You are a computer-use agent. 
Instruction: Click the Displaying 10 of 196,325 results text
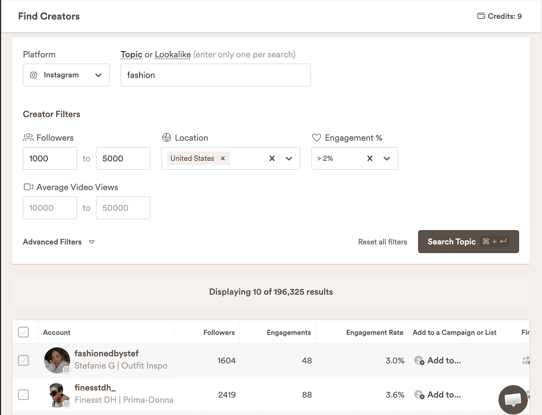pyautogui.click(x=271, y=291)
